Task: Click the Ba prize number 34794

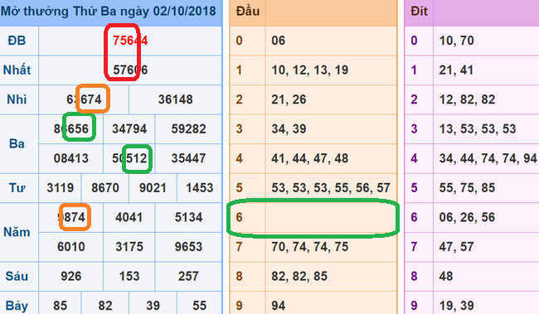Action: [129, 129]
